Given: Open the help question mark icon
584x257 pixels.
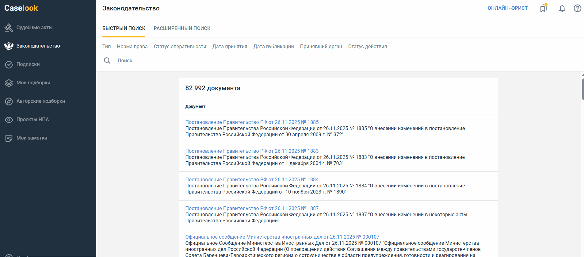Looking at the screenshot, I should pyautogui.click(x=577, y=8).
